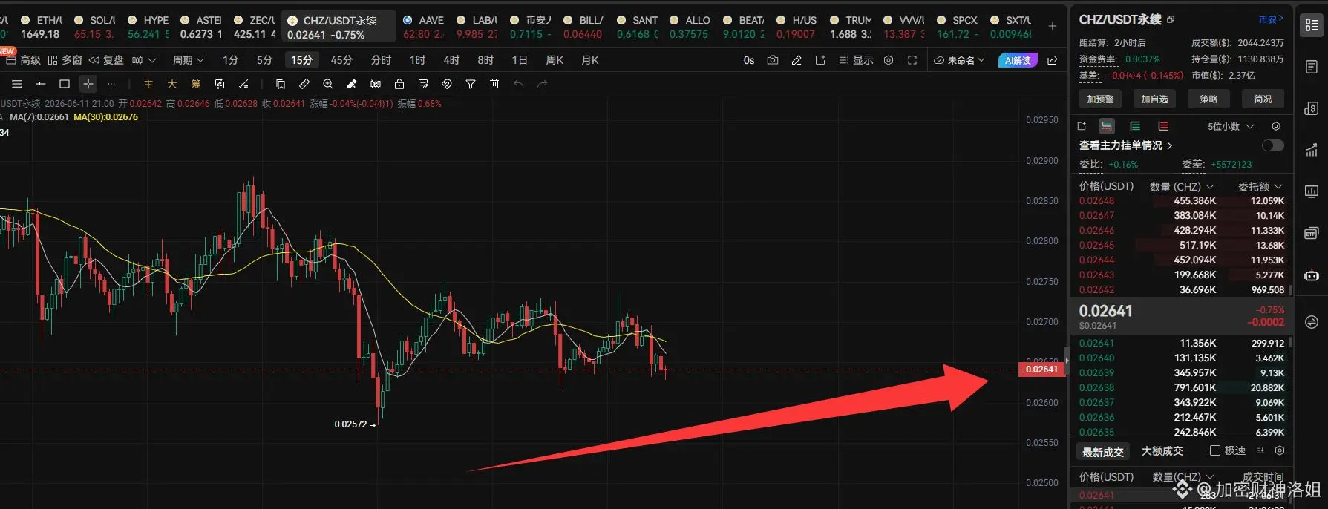Select the brush highlighter tool
Viewport: 1328px width, 509px height.
352,84
